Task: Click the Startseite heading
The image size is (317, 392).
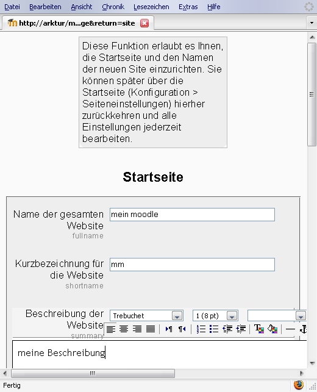Action: coord(153,177)
